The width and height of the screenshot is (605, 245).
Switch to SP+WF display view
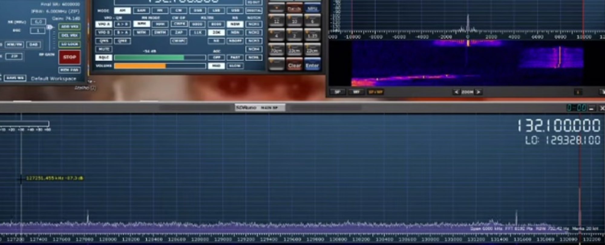click(375, 92)
